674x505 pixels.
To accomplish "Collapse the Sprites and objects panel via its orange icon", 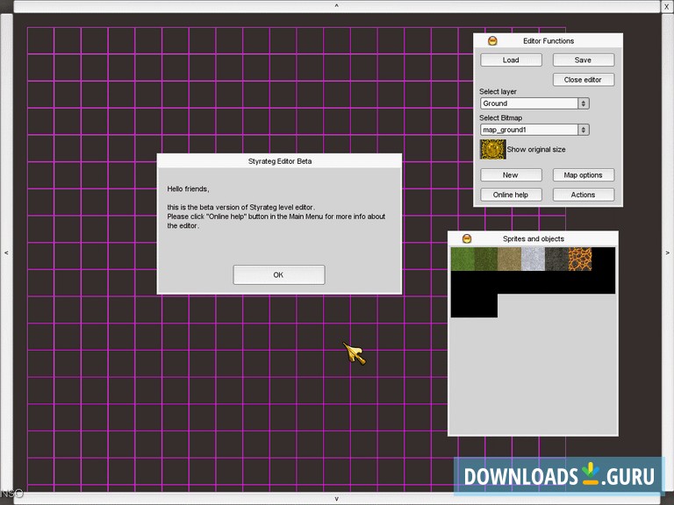I will (x=467, y=238).
